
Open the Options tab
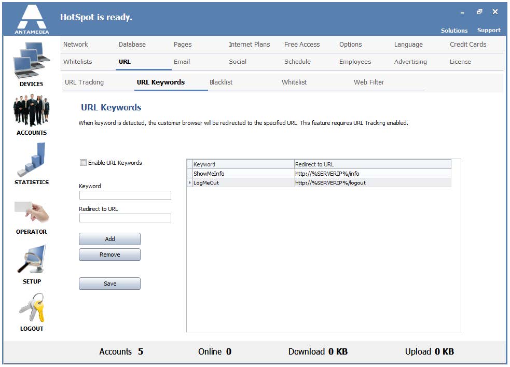350,45
